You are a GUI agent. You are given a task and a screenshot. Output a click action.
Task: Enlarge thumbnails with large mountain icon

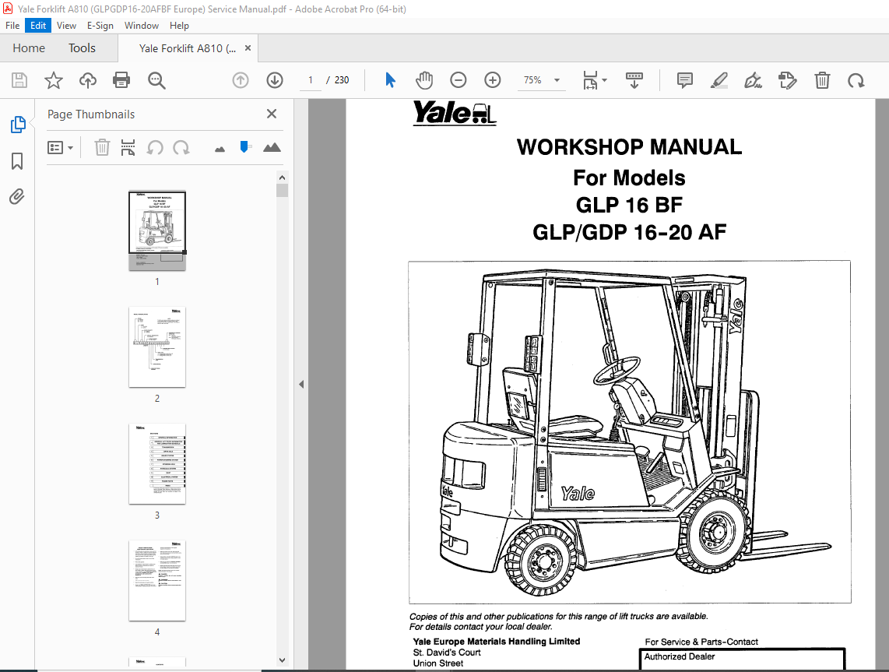point(272,147)
